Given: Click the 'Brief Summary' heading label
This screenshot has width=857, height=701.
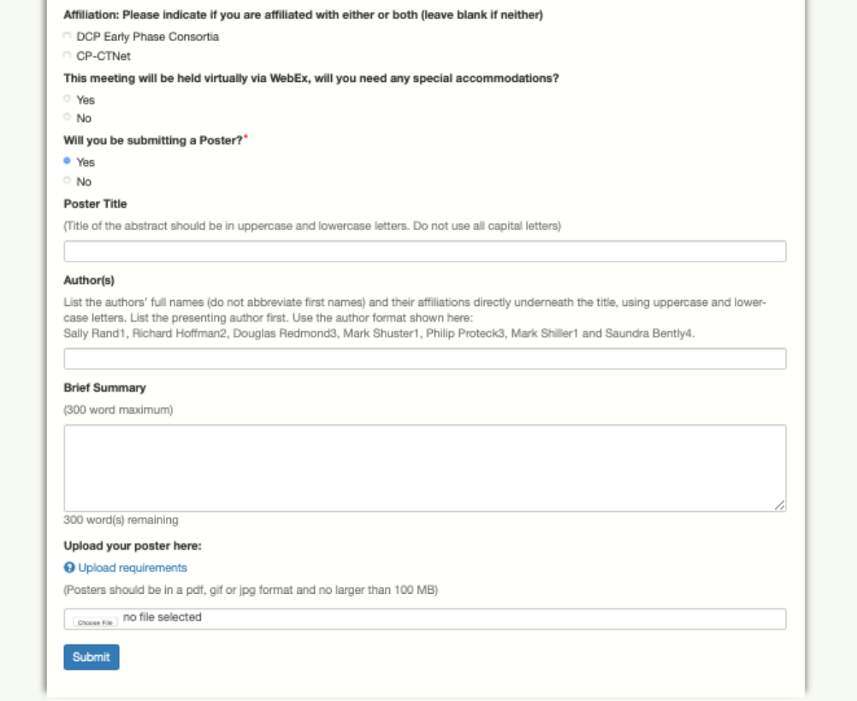Looking at the screenshot, I should 104,388.
